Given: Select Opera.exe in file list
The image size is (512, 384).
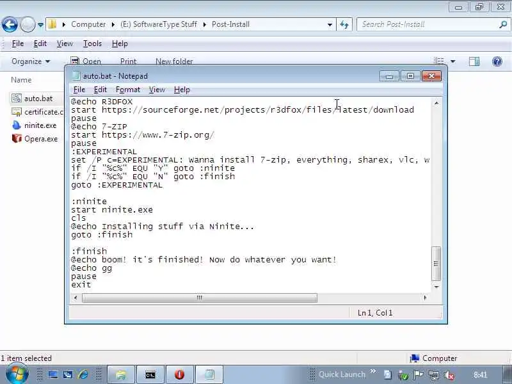Looking at the screenshot, I should 35,139.
